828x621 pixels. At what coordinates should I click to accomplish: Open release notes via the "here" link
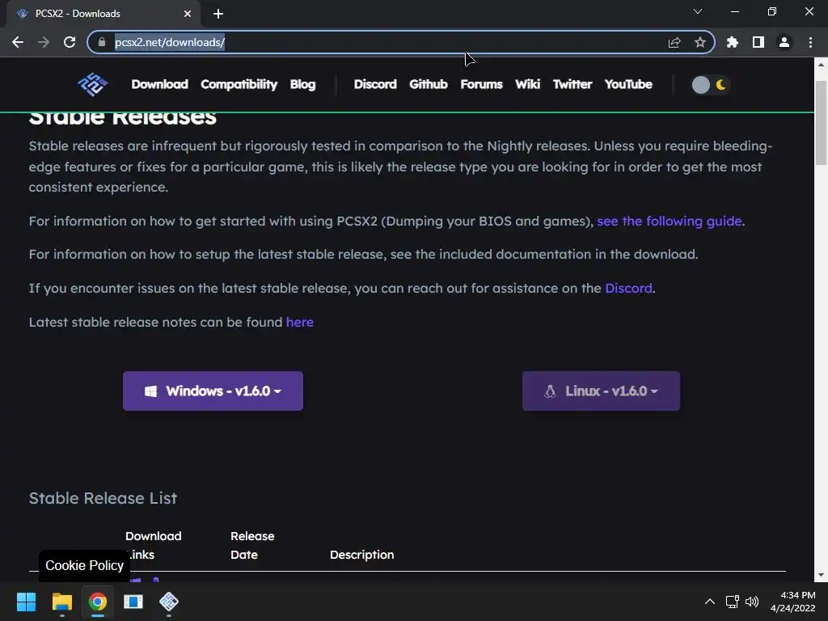coord(299,322)
